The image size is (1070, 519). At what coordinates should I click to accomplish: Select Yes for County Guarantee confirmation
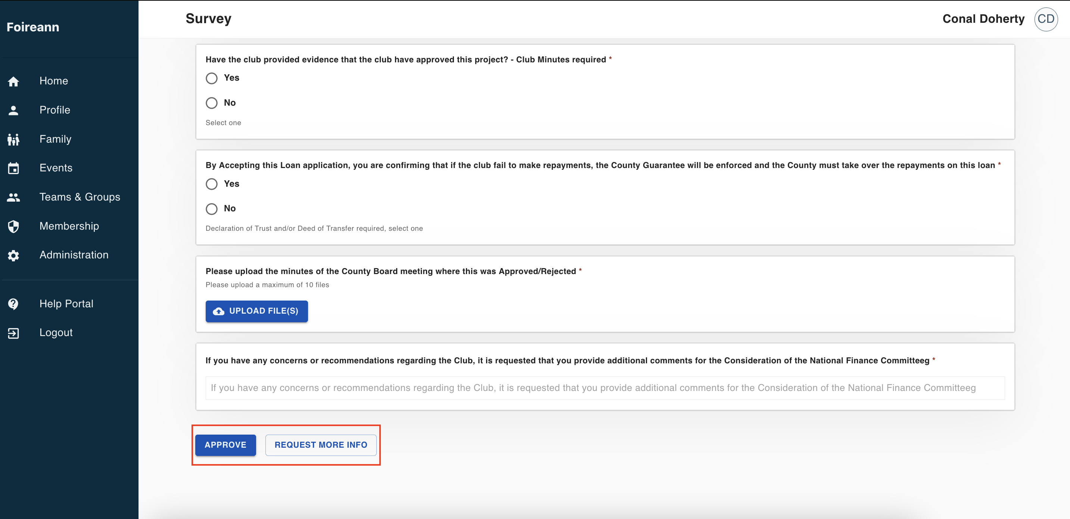point(211,184)
